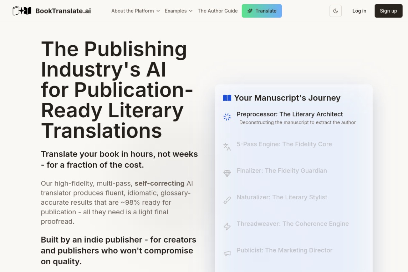Select 'Naturalizer: The Literary Stylist' step
Viewport: 408px width, 272px height.
click(x=282, y=197)
